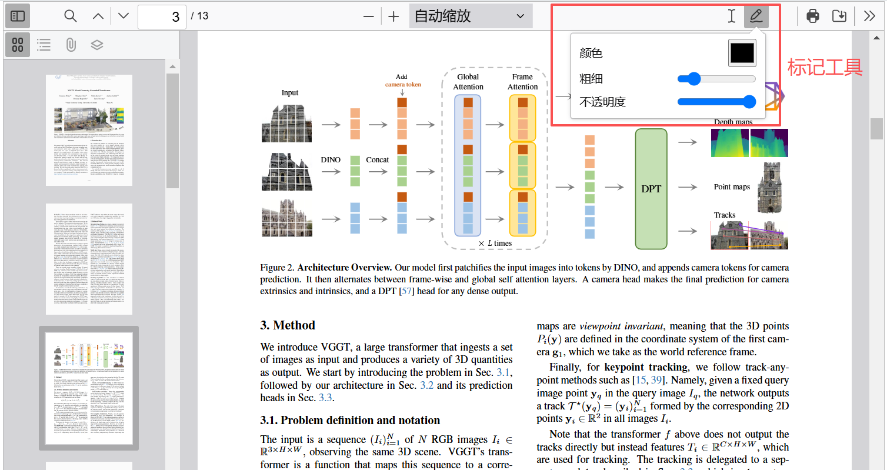Select the highlighted page 3 thumbnail
Screen dimensions: 887x470
point(89,388)
